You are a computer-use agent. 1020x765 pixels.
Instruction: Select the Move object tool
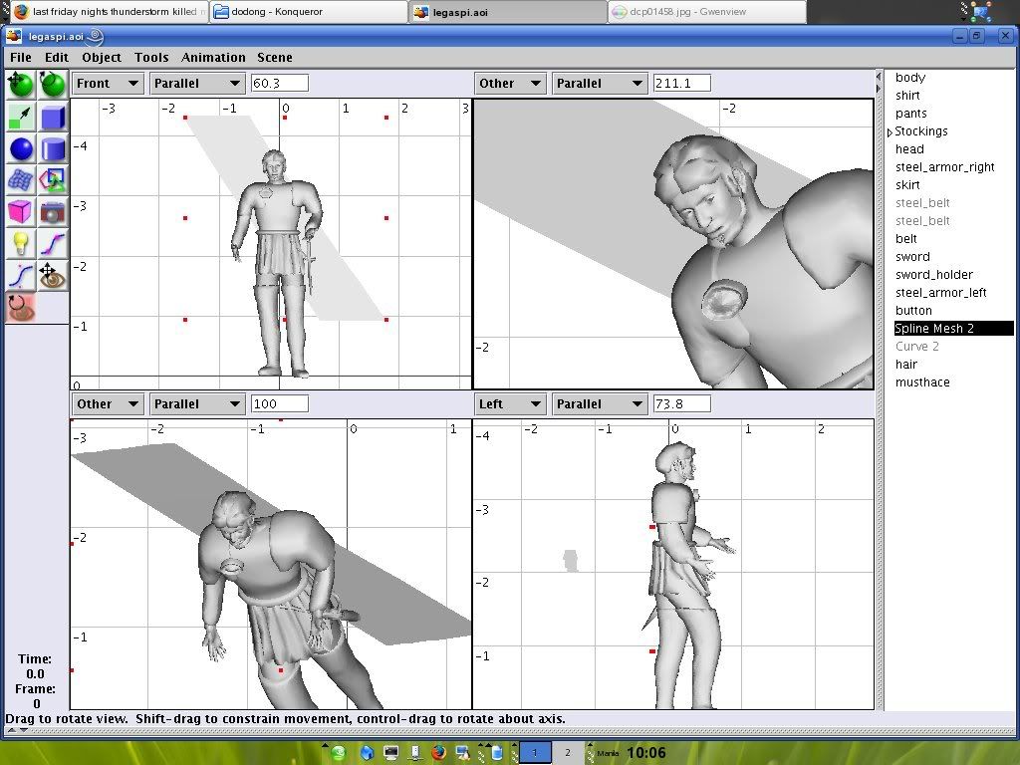21,85
